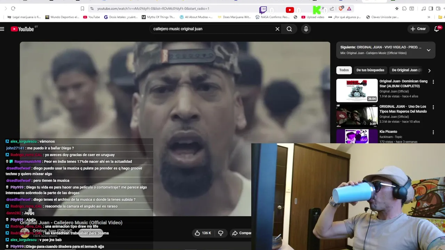Image resolution: width=445 pixels, height=250 pixels.
Task: Expand hidden bookmarks with the double chevron
Action: 429,17
